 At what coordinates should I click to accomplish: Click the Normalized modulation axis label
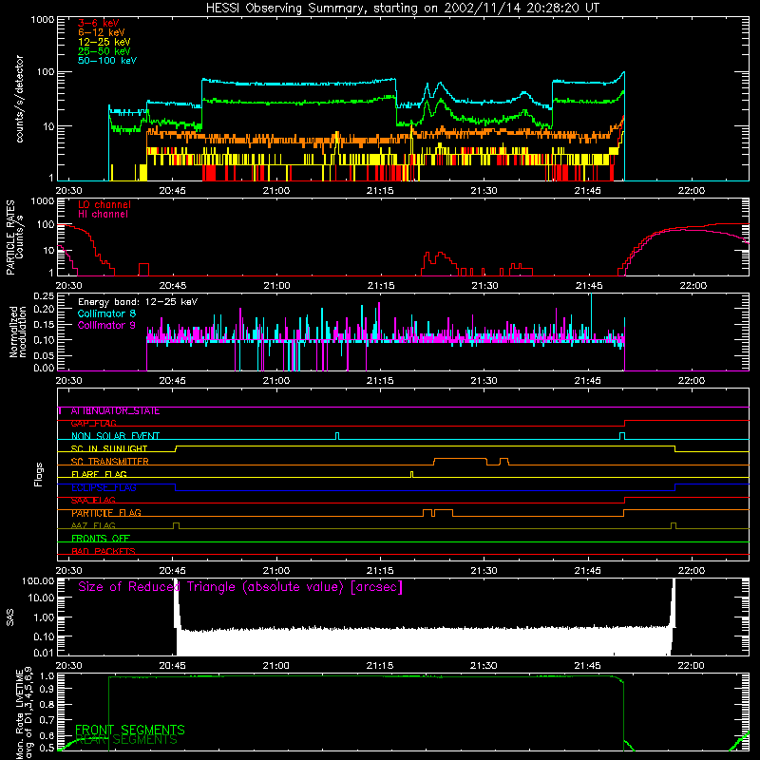pos(17,332)
